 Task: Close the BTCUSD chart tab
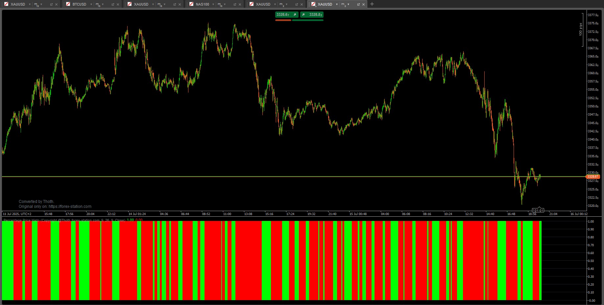tap(118, 4)
